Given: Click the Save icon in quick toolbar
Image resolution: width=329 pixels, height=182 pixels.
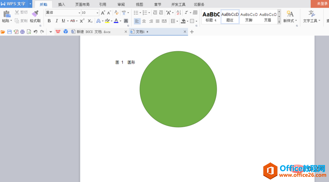Looking at the screenshot, I should [x=9, y=31].
